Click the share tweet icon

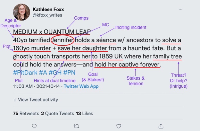161,126
